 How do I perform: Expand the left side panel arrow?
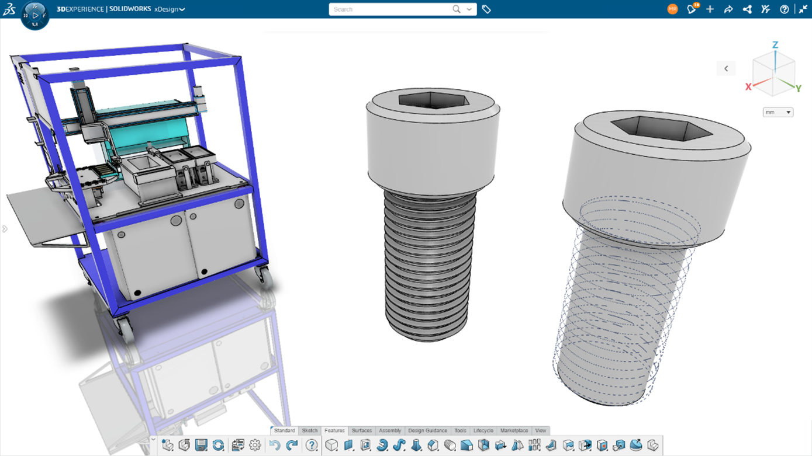(5, 229)
